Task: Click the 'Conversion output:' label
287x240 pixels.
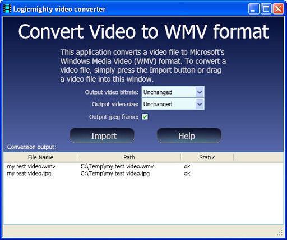Action: pyautogui.click(x=32, y=147)
